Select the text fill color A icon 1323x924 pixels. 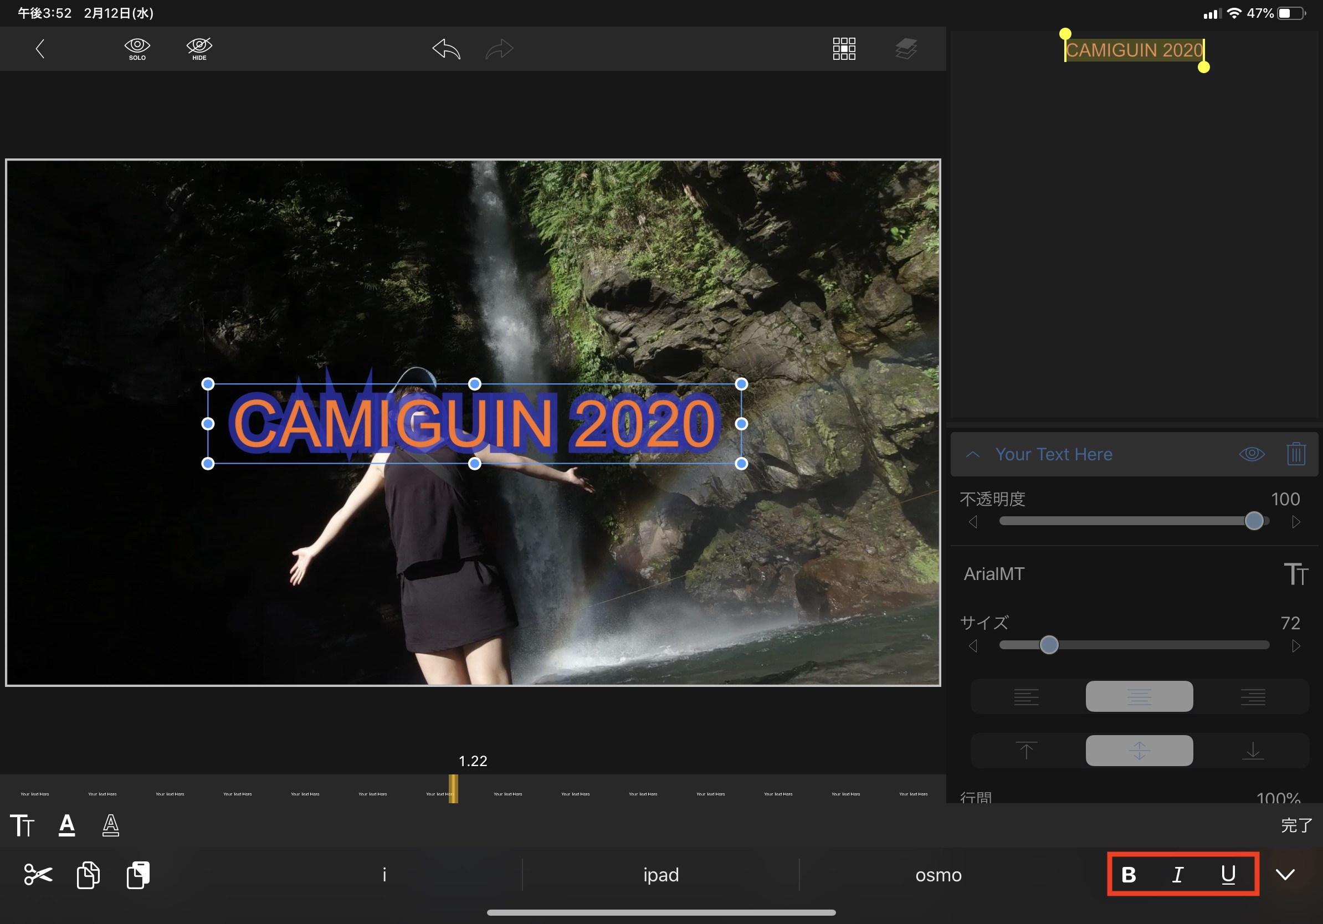(67, 825)
